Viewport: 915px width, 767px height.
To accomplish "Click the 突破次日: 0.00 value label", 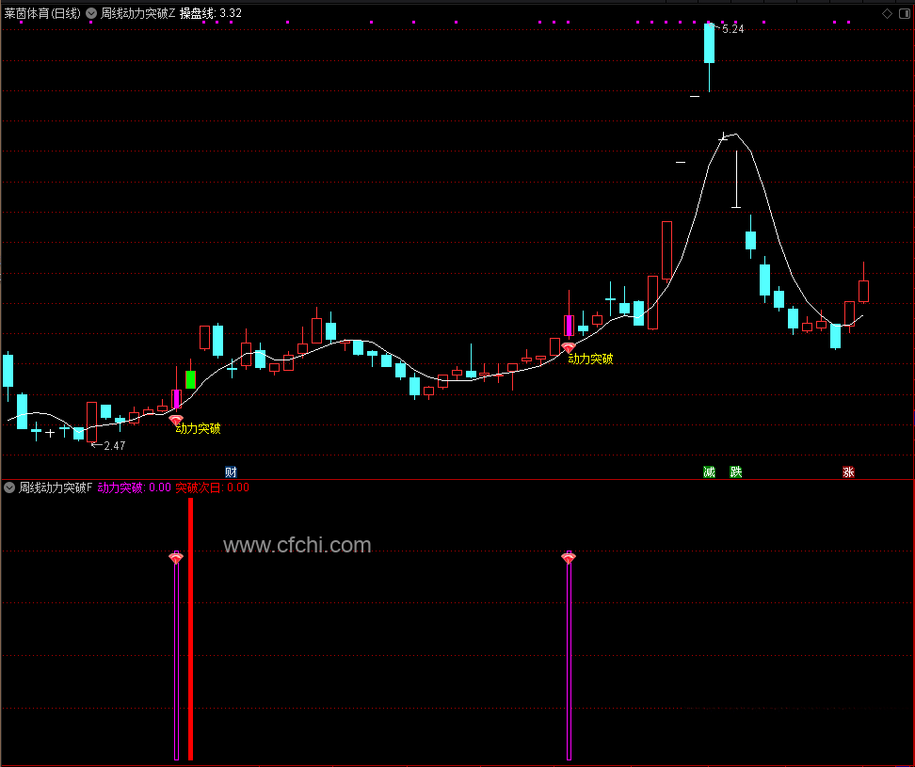I will click(213, 487).
